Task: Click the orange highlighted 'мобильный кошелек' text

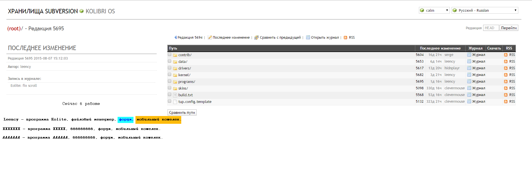Action: tap(158, 120)
